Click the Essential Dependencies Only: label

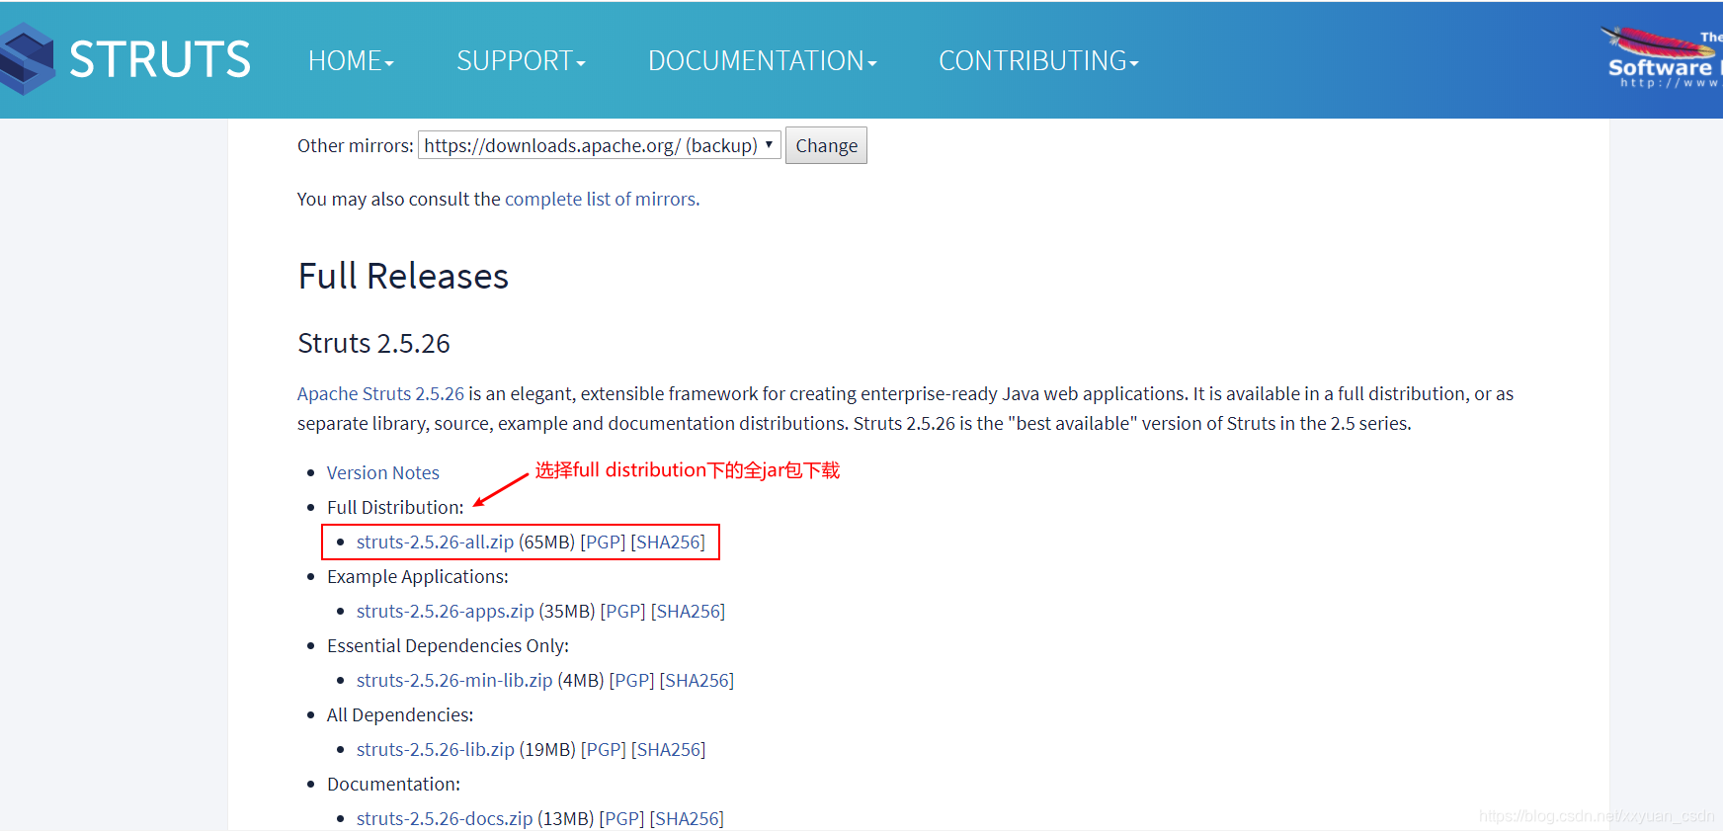[x=449, y=645]
